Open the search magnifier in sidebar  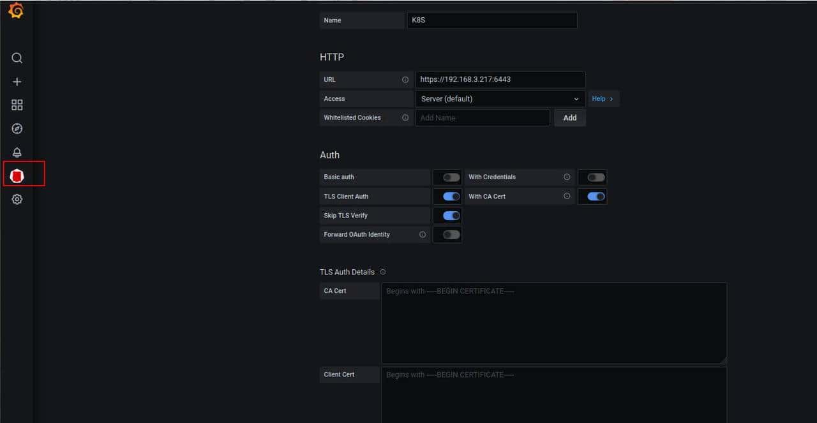point(17,58)
